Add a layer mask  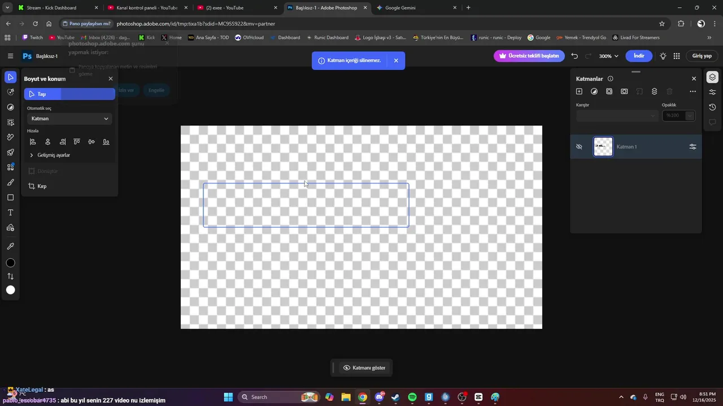(609, 91)
